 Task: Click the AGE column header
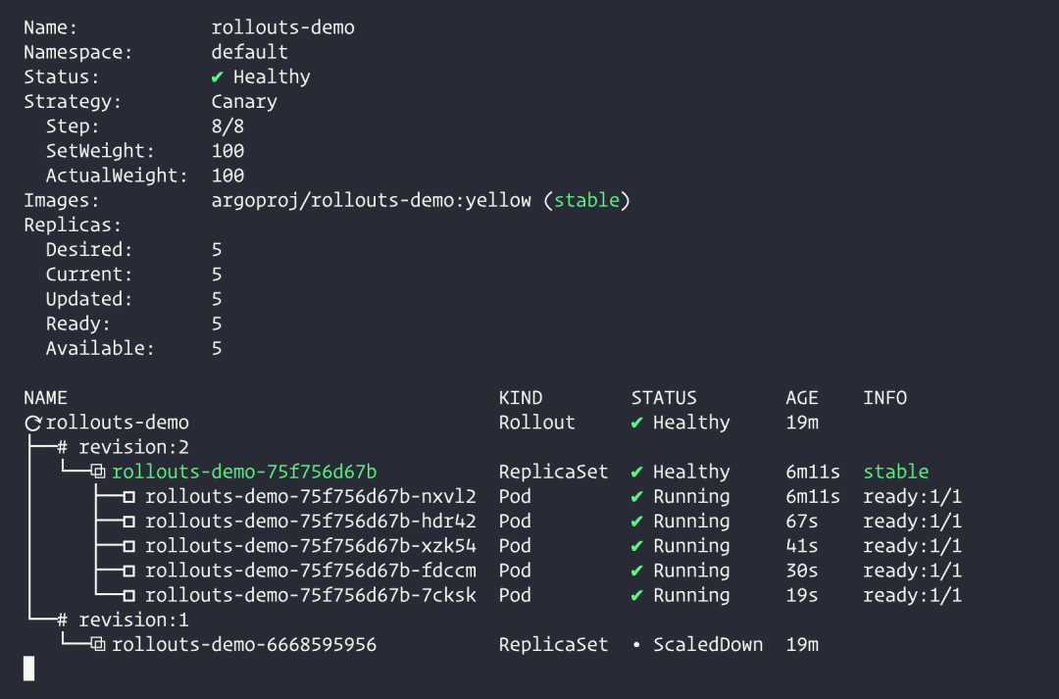coord(802,398)
